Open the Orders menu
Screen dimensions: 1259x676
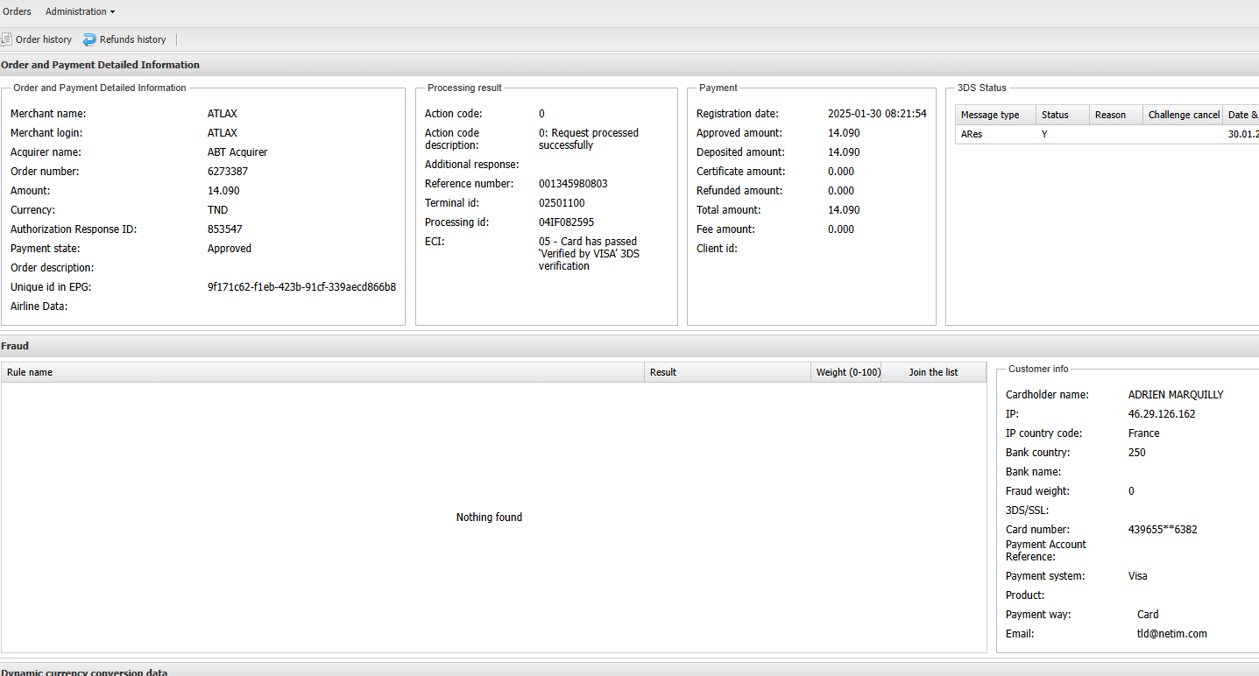(17, 11)
